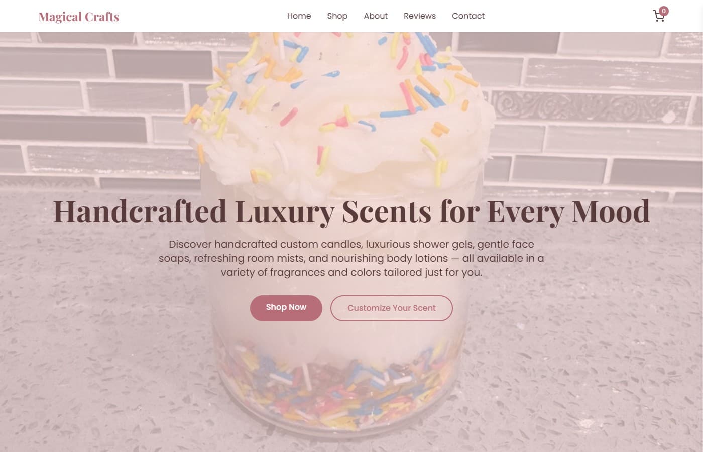Go to the Home nav link
This screenshot has height=452, width=703.
click(x=299, y=16)
